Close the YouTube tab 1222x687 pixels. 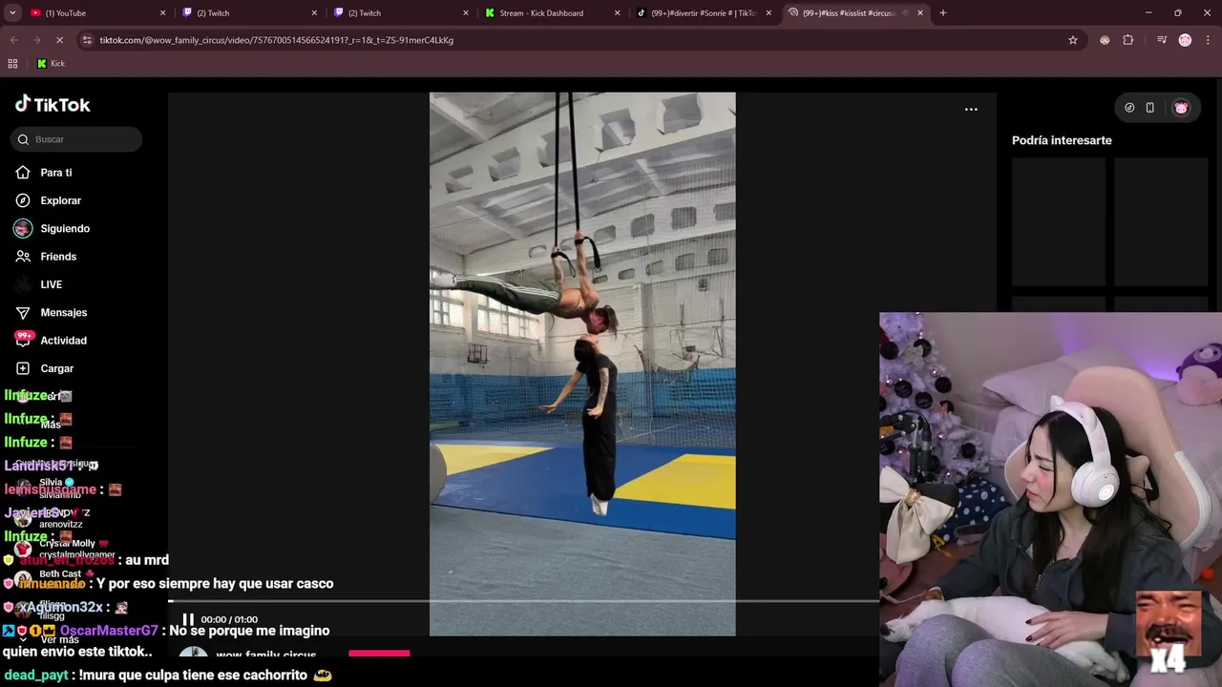[162, 12]
